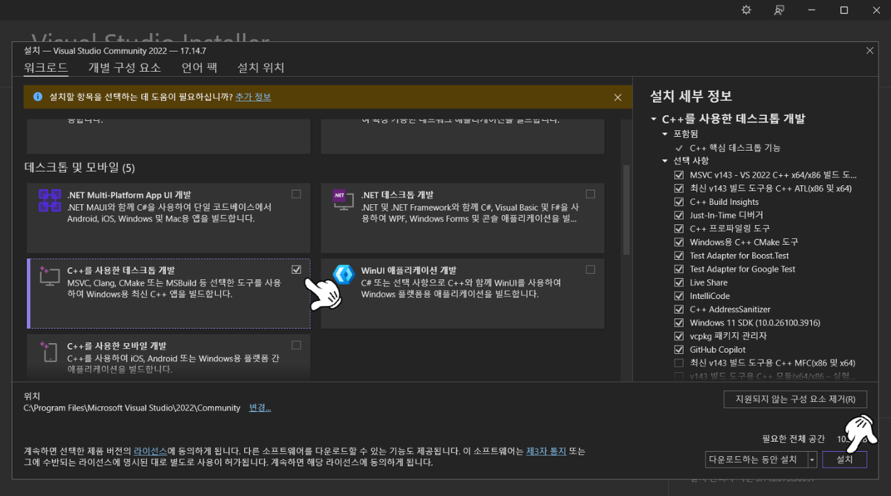This screenshot has height=496, width=891.
Task: Collapse the C++를 사용한 데스크톱 개발 details tree
Action: click(654, 120)
